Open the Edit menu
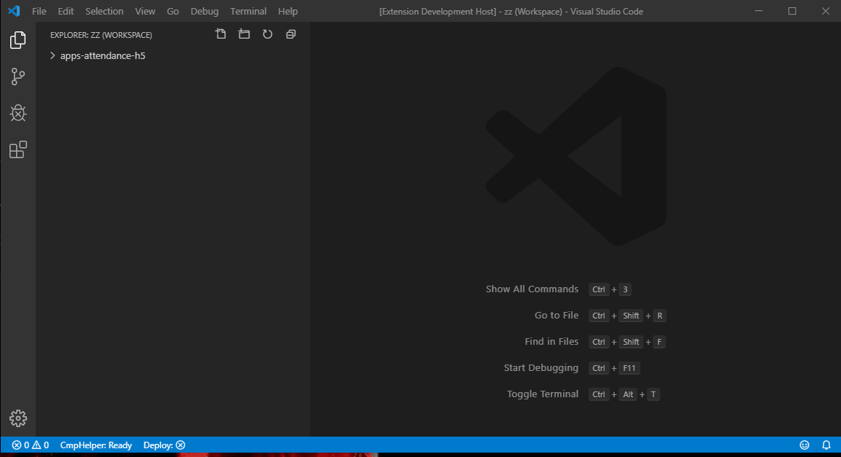 (x=66, y=11)
